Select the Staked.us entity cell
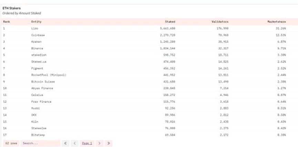 coord(39,61)
